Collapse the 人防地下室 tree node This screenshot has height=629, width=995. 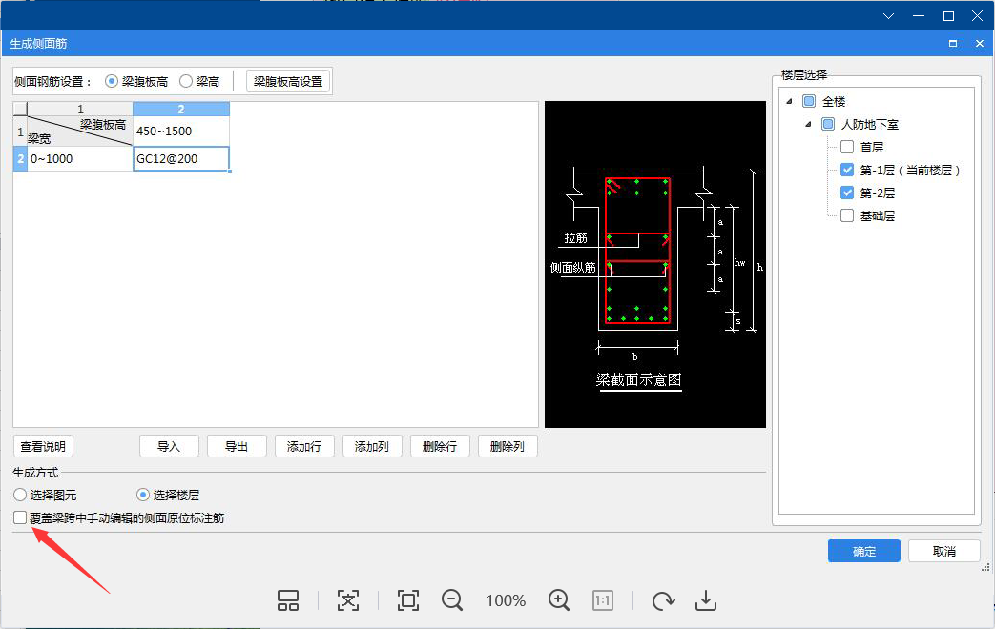point(808,124)
